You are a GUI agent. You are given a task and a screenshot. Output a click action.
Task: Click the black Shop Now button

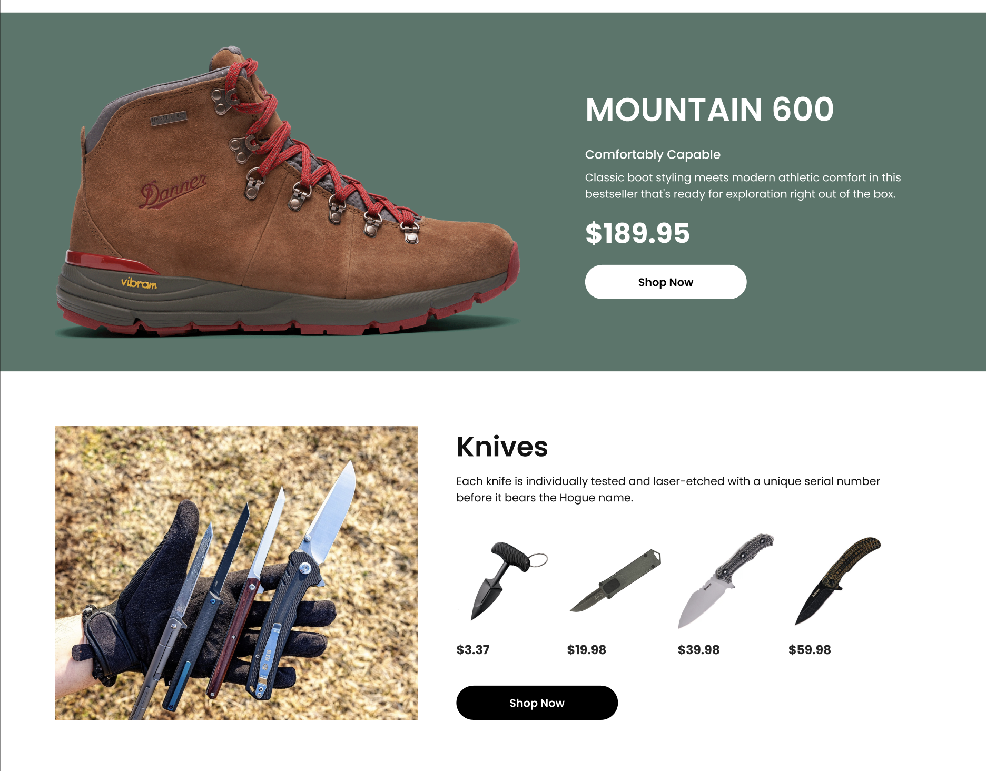[537, 703]
